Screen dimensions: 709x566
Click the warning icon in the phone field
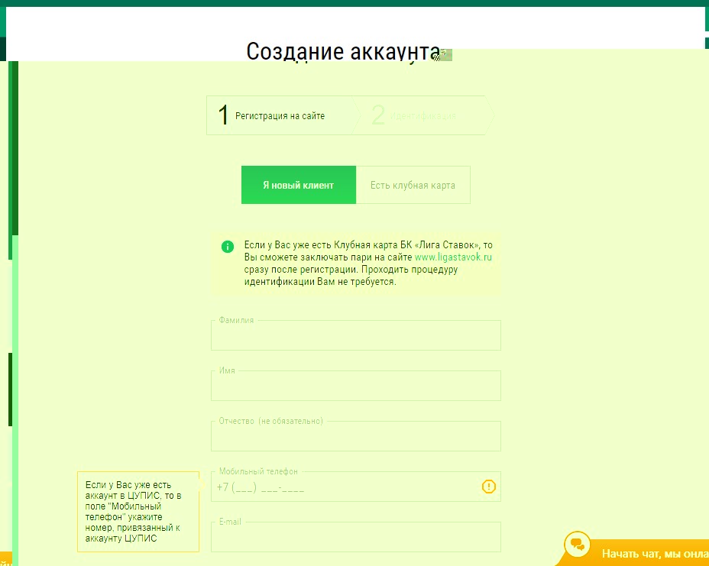(x=488, y=486)
